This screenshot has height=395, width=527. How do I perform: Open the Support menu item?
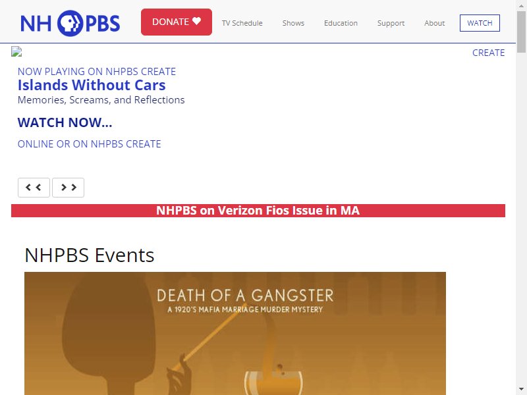(391, 23)
